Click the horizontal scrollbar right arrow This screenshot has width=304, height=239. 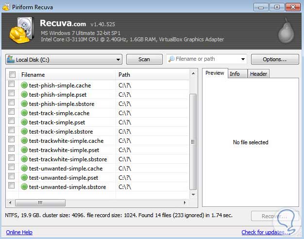tap(185, 203)
